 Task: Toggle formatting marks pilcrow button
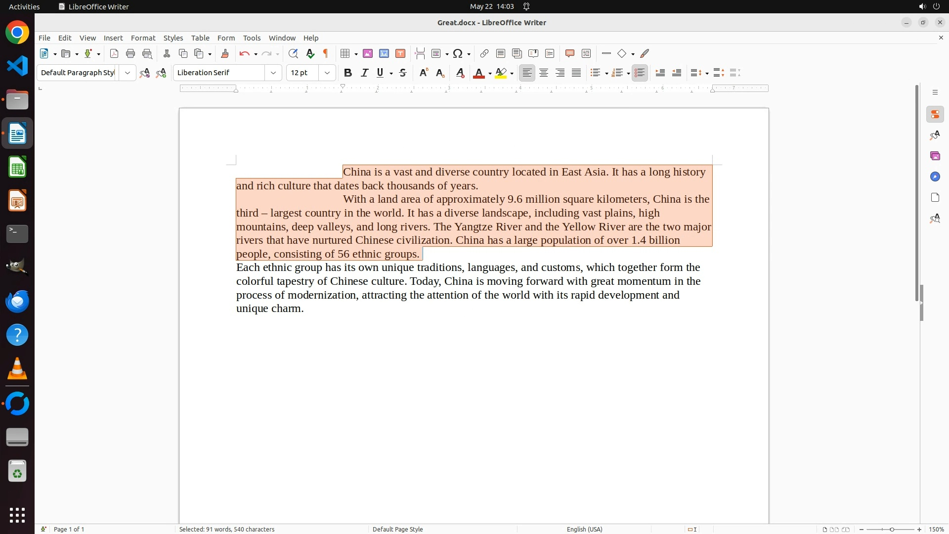click(x=326, y=54)
